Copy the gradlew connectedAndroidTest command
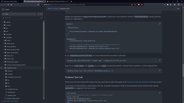The width and height of the screenshot is (184, 103). 160,60
